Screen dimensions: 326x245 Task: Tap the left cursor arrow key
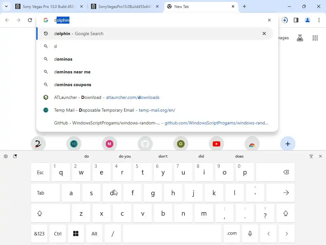pos(268,234)
